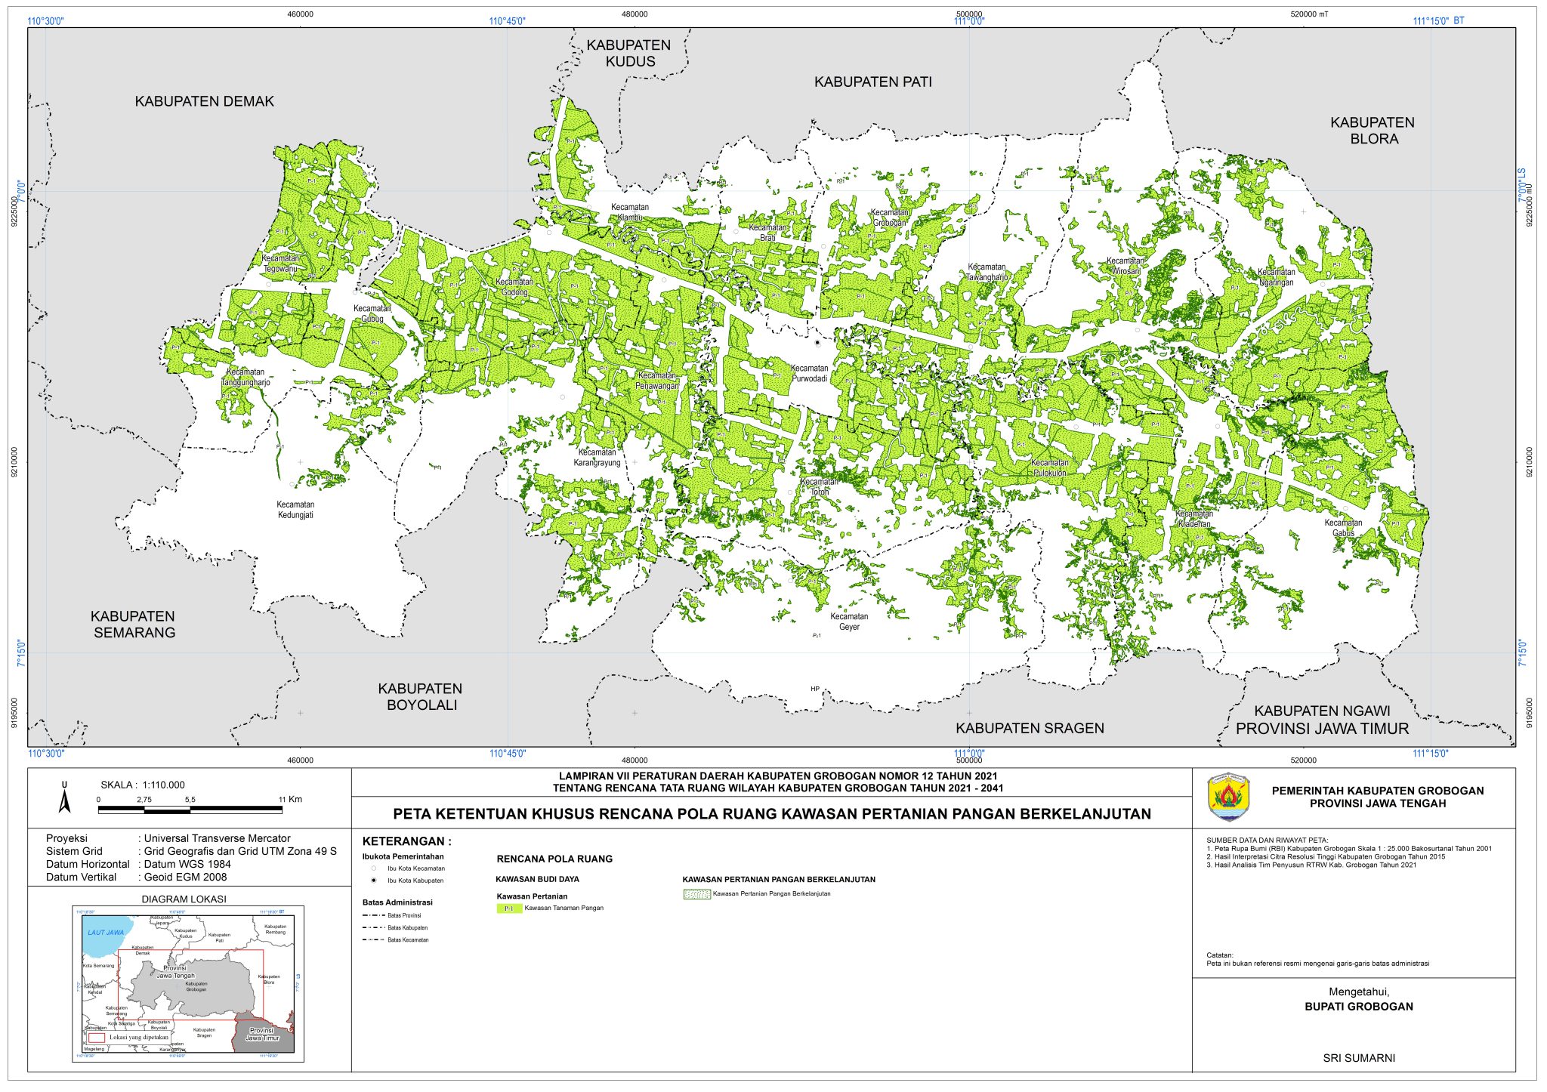Click the large KABUPATEN BOYOLALI label on main map

pos(420,696)
